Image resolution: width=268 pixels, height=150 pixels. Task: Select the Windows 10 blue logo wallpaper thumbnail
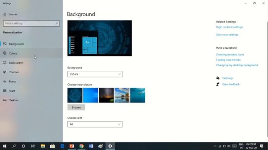click(90, 95)
